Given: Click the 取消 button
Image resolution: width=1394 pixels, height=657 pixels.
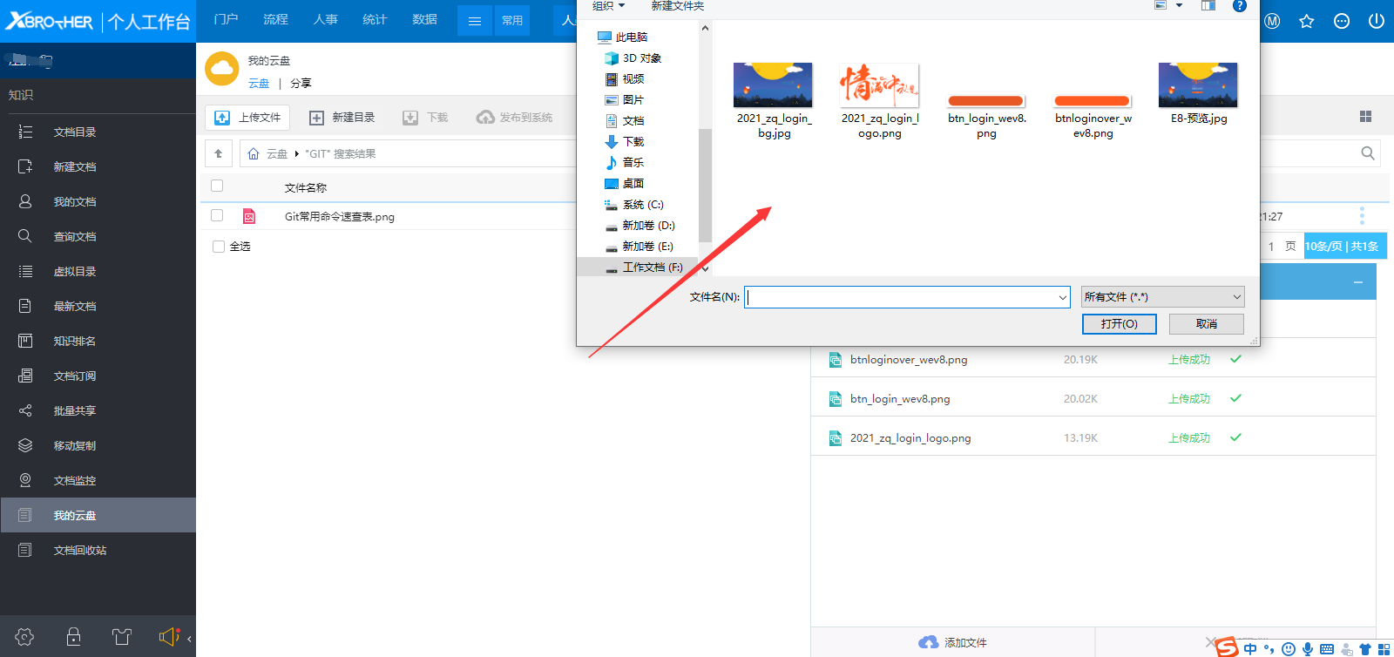Looking at the screenshot, I should [x=1206, y=324].
